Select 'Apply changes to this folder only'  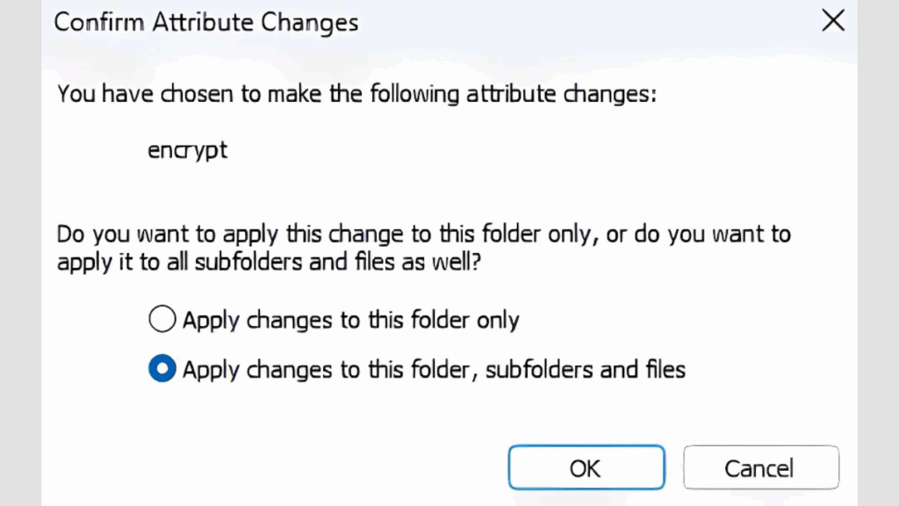click(162, 319)
